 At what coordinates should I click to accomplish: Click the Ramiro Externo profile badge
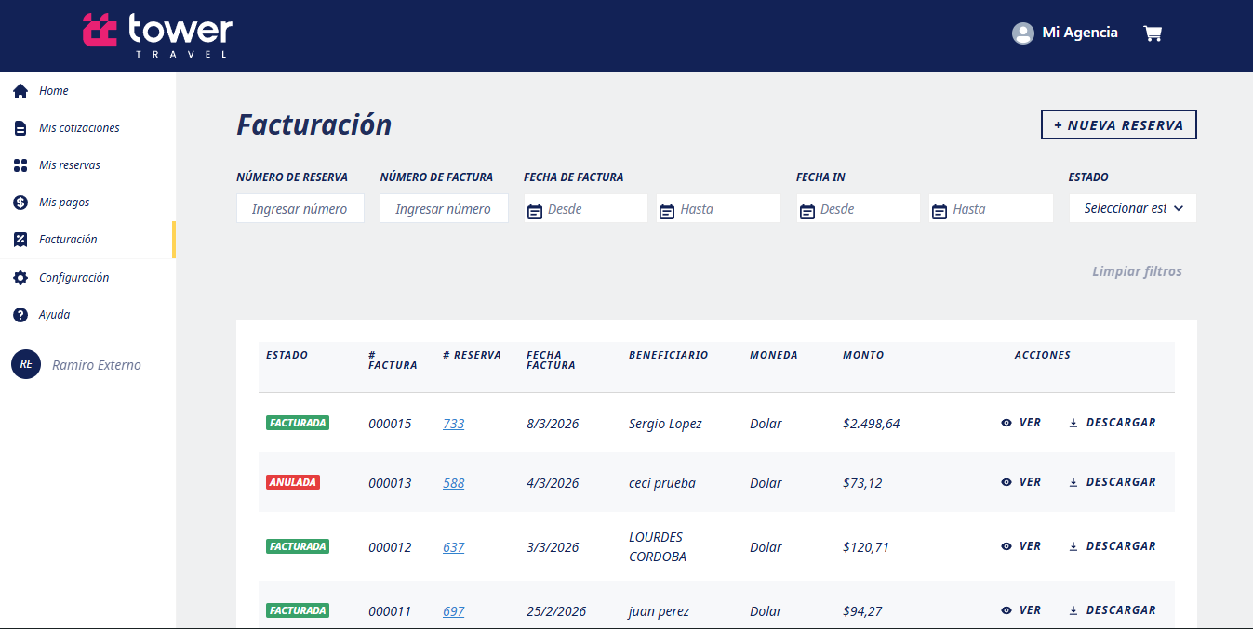[x=25, y=364]
